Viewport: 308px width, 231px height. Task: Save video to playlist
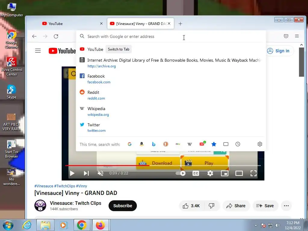(x=265, y=206)
